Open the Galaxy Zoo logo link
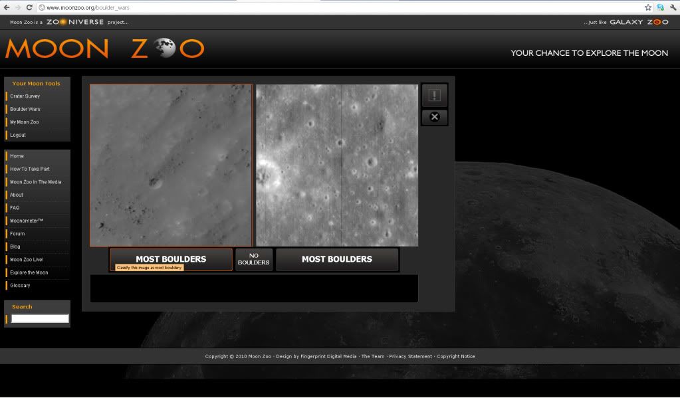The image size is (680, 398). tap(639, 22)
